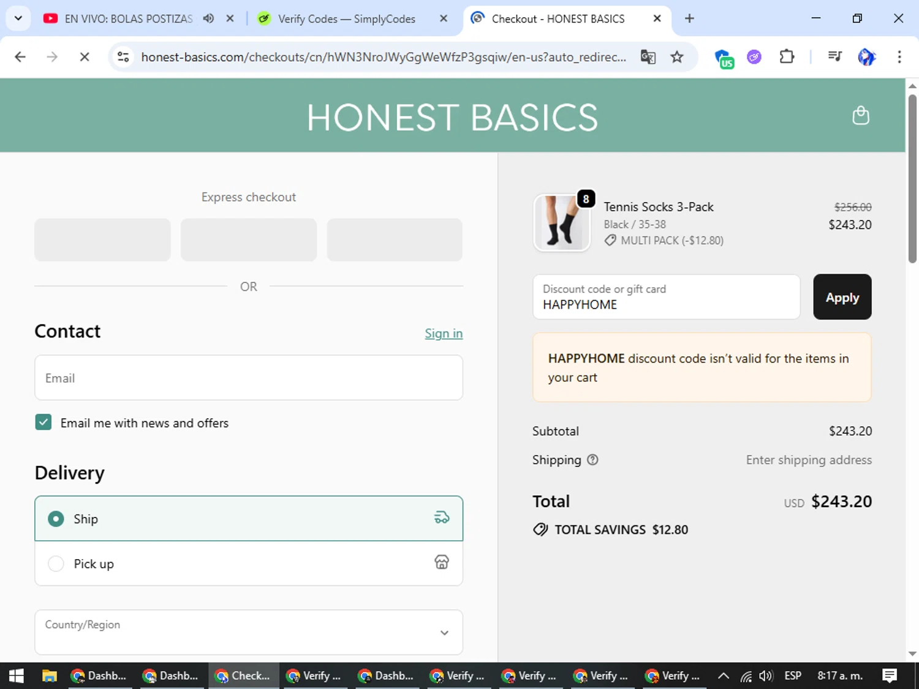Open the taskbar volume icon

click(766, 676)
